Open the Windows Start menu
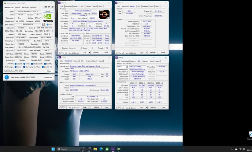This screenshot has height=152, width=252. tap(53, 149)
